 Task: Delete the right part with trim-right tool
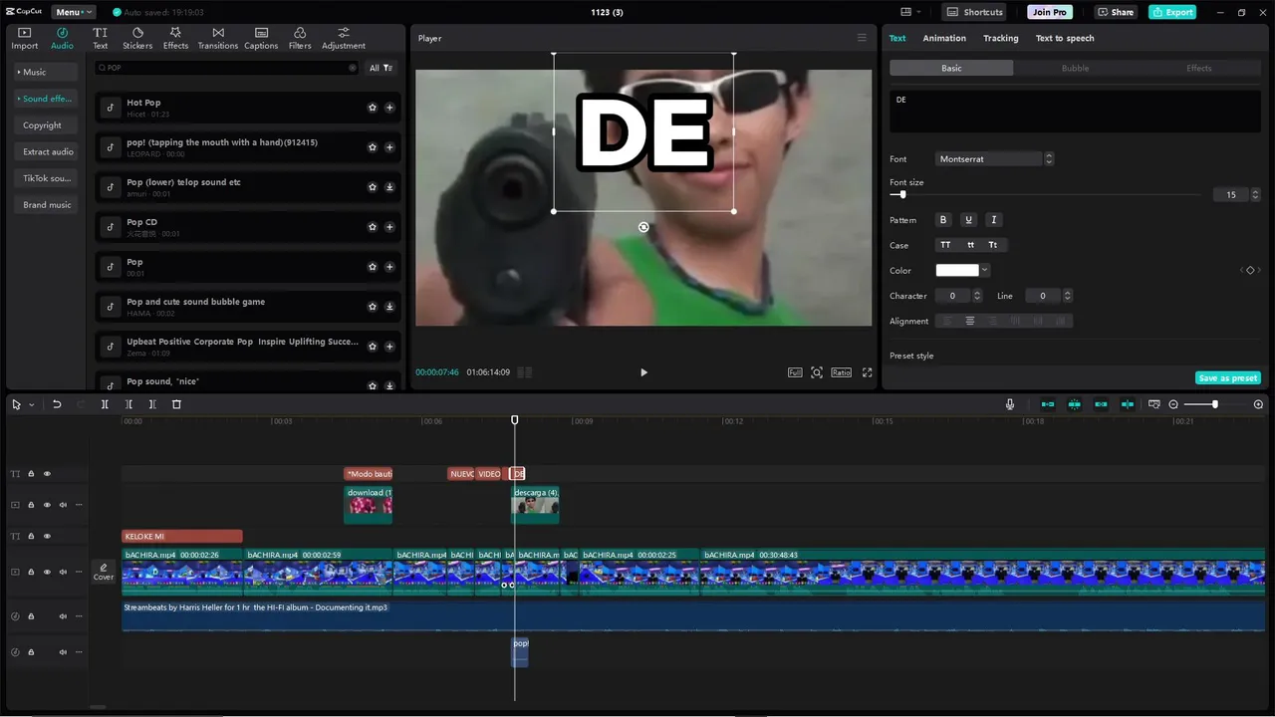tap(152, 404)
